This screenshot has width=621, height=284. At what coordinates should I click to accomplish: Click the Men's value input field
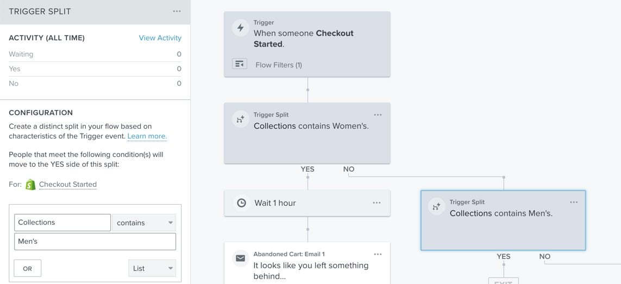95,242
